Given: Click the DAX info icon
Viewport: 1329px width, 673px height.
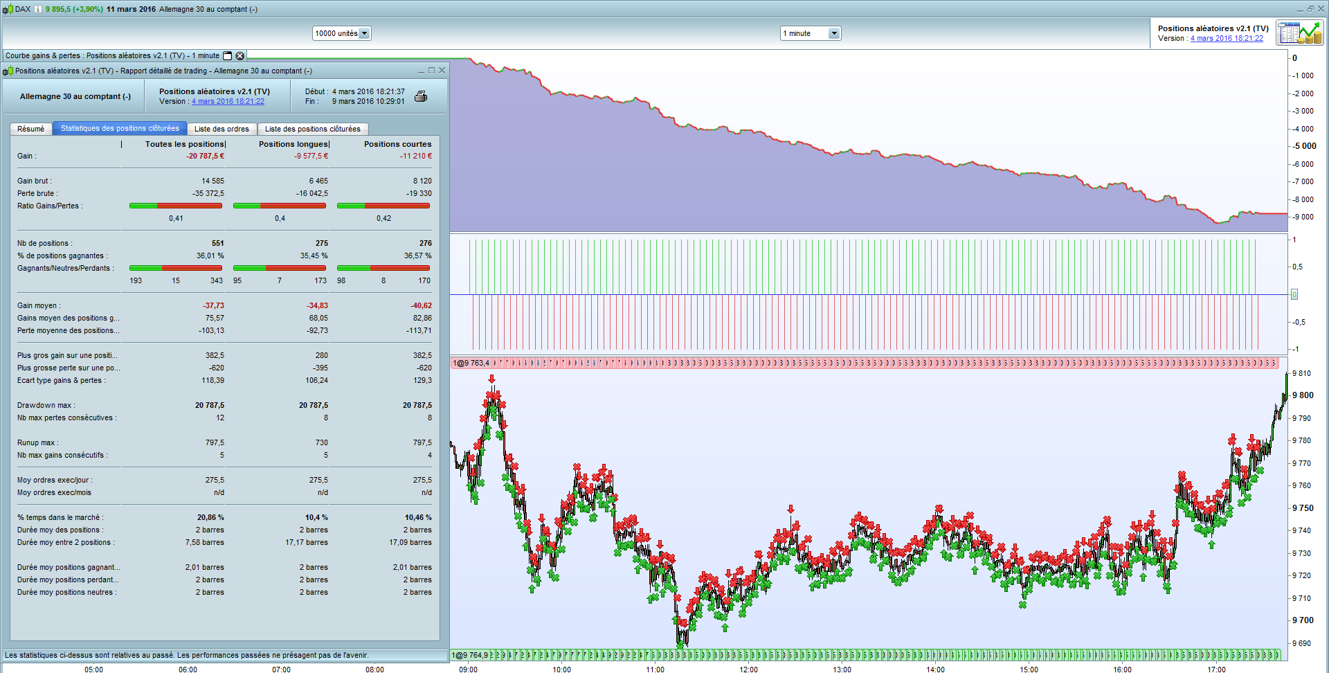Looking at the screenshot, I should click(38, 9).
